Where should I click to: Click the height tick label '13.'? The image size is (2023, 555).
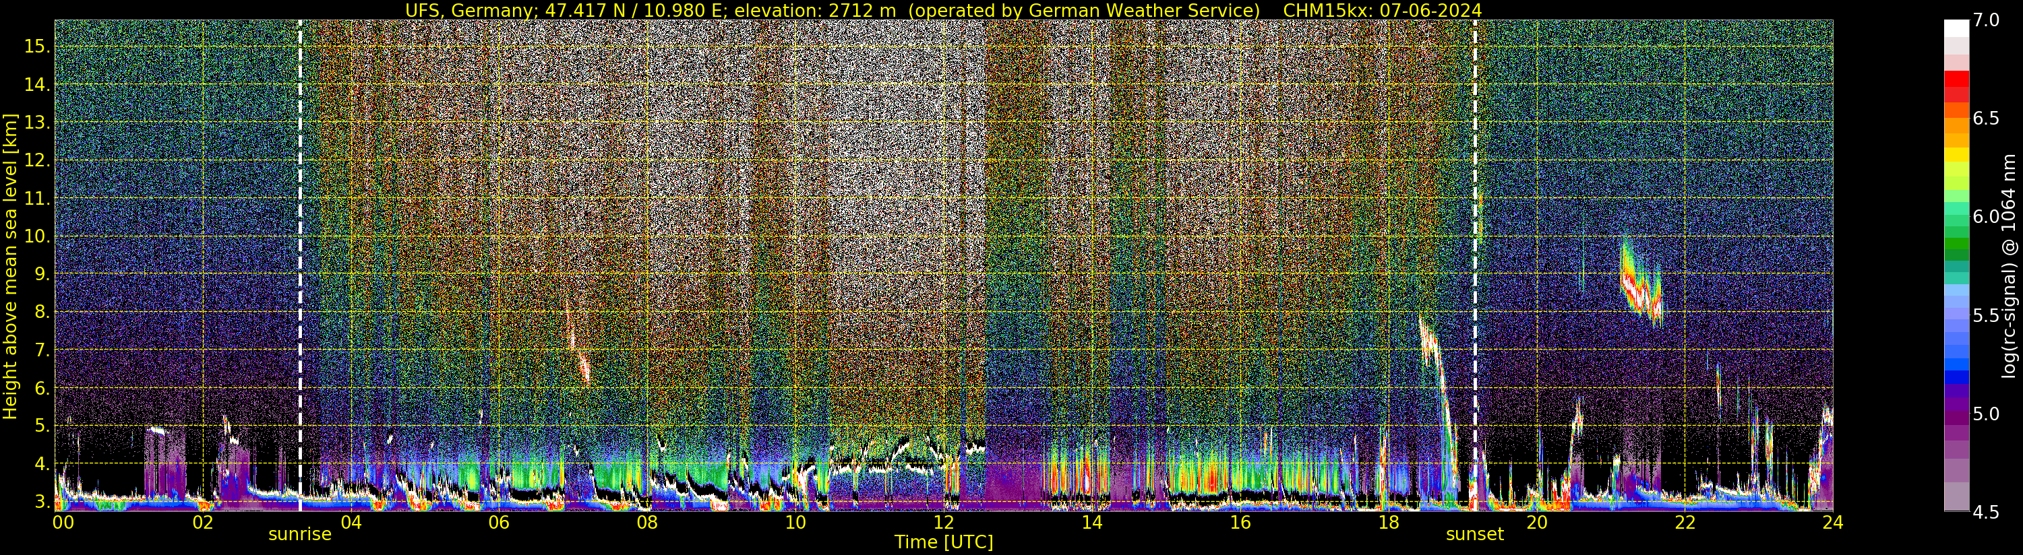tap(37, 123)
